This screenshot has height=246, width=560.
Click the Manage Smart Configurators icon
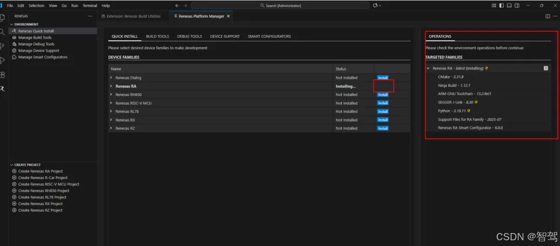[15, 57]
